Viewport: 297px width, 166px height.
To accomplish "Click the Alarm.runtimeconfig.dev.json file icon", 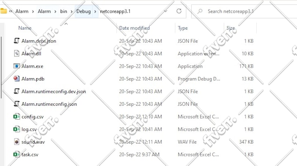I will [x=17, y=91].
